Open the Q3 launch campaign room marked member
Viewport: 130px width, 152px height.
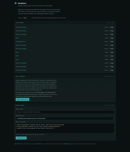[x=21, y=67]
